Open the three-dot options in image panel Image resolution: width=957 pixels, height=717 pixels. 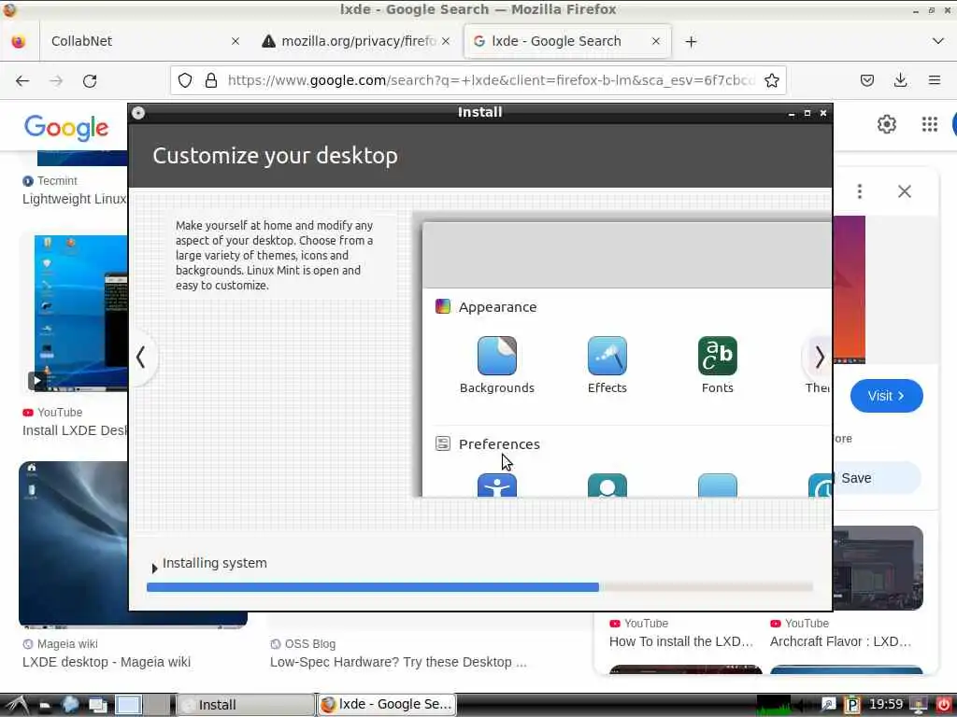[860, 191]
